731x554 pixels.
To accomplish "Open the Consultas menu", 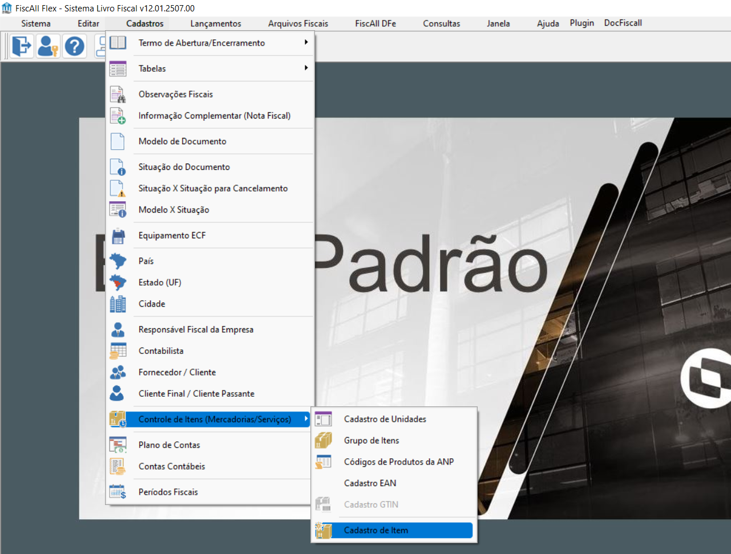I will 442,23.
